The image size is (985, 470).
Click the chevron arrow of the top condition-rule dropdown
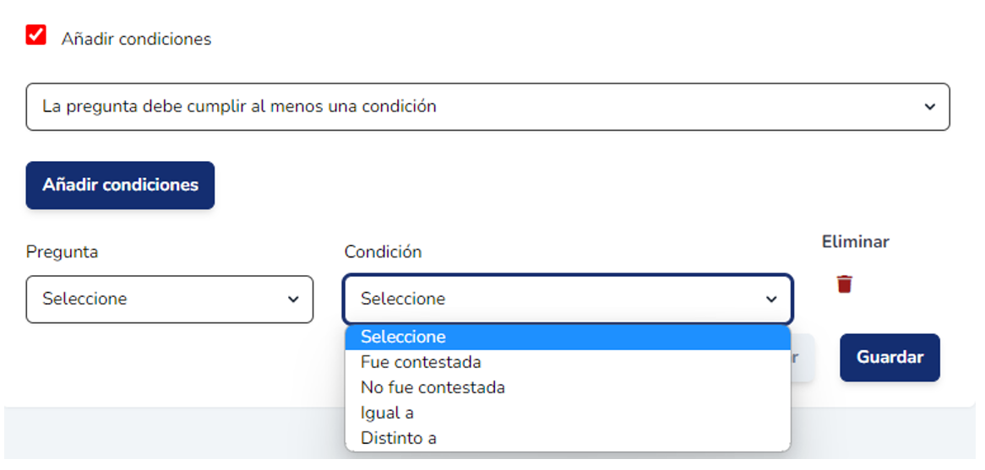(x=929, y=107)
